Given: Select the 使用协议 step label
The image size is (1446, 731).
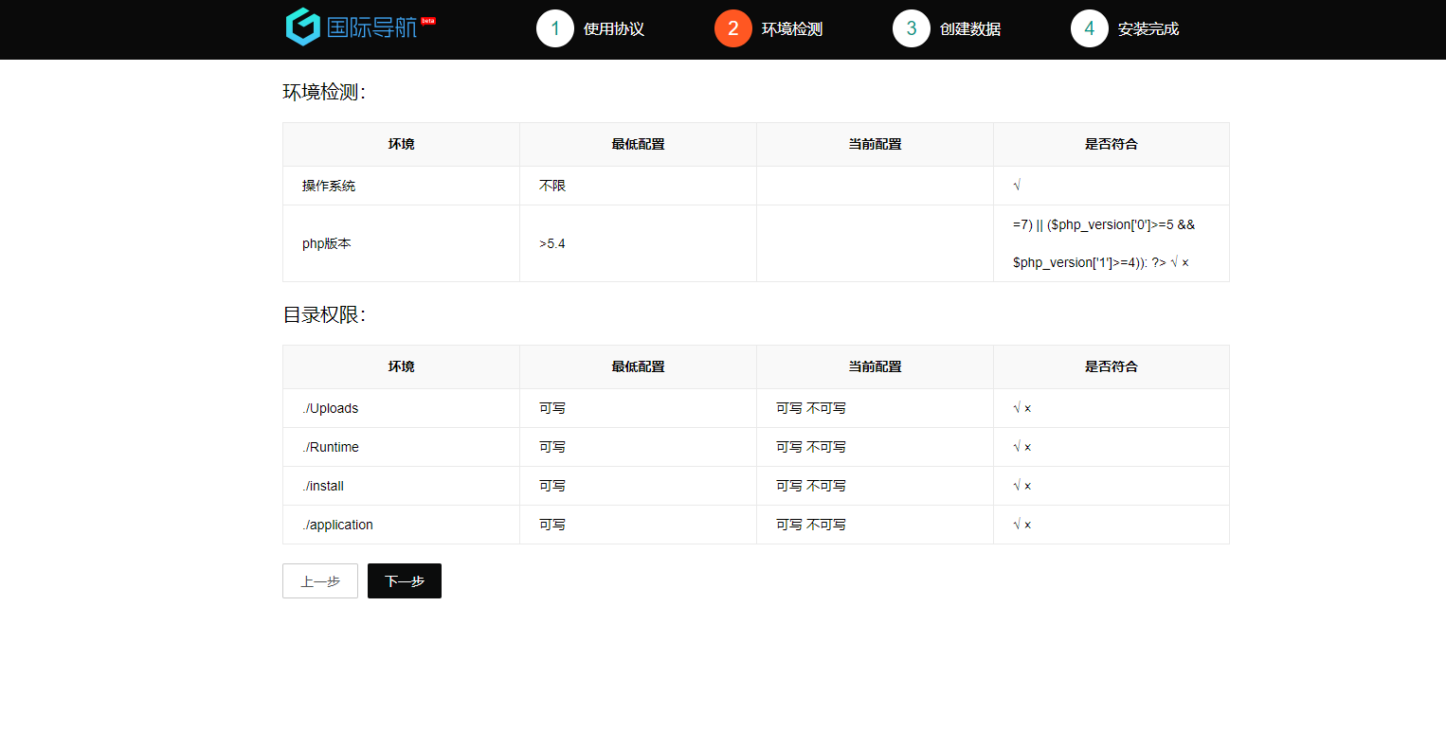Looking at the screenshot, I should click(613, 29).
